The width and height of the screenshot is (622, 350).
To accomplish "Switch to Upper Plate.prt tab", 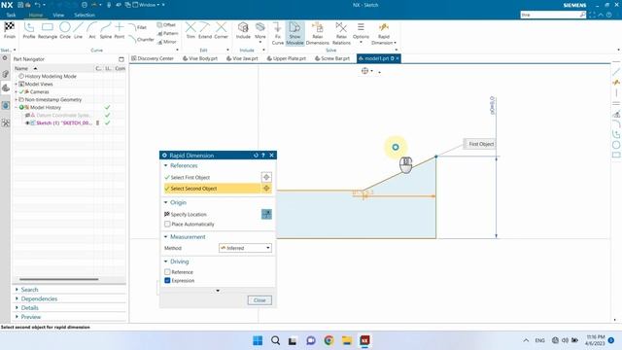I will pos(287,58).
